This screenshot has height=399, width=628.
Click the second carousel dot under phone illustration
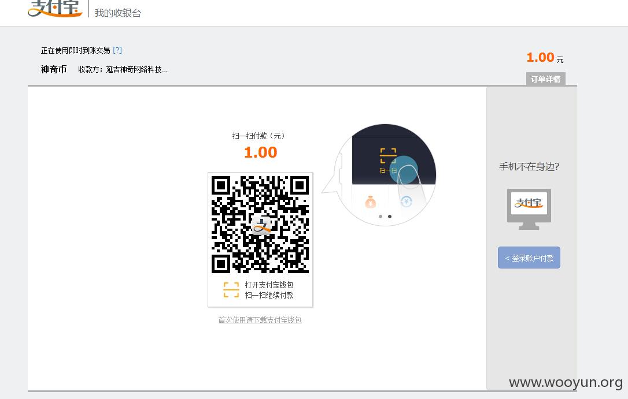coord(390,217)
